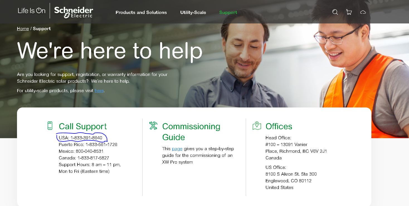Image resolution: width=409 pixels, height=206 pixels.
Task: Click the Support breadcrumb text
Action: click(42, 28)
